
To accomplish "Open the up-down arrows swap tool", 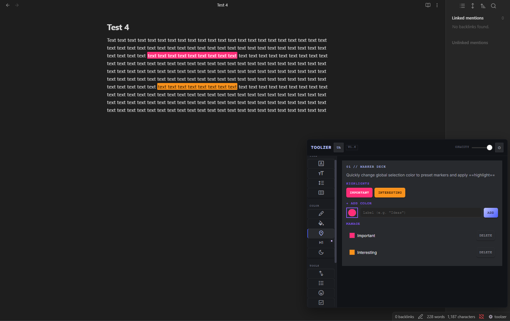I will point(321,274).
